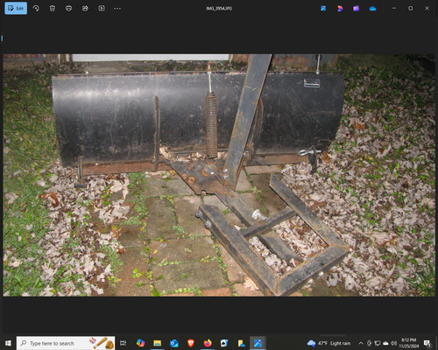This screenshot has width=438, height=350.
Task: Delete the photo using the trash icon
Action: pos(53,8)
